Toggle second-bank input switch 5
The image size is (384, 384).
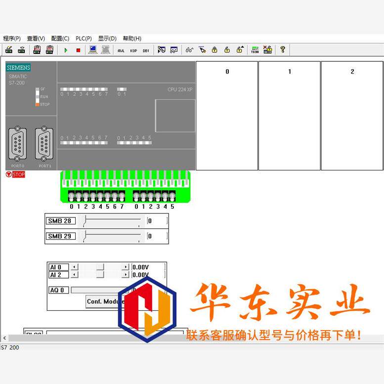[172, 196]
